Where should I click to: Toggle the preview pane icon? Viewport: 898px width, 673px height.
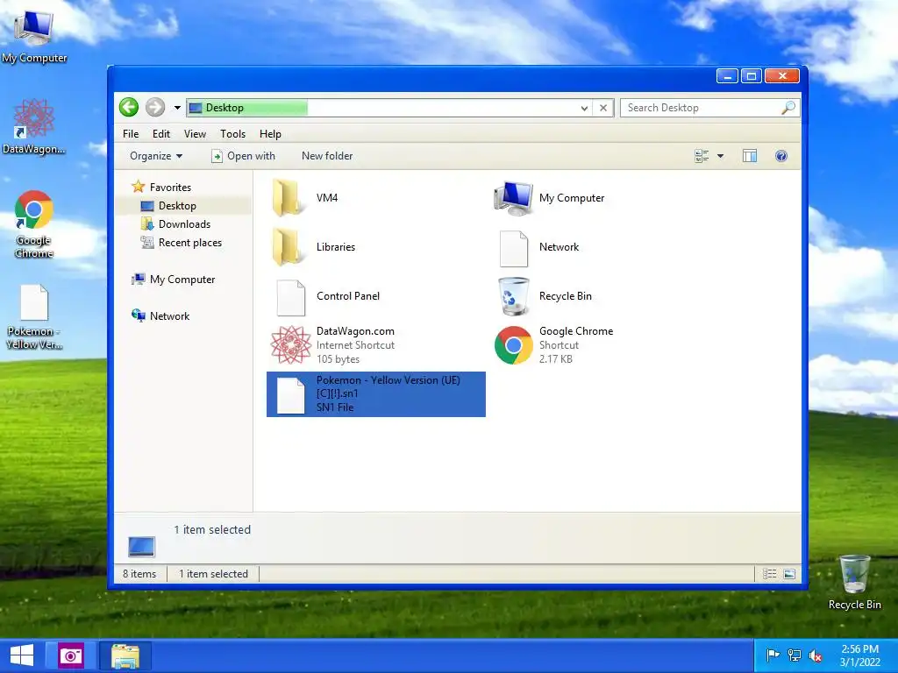(x=750, y=156)
